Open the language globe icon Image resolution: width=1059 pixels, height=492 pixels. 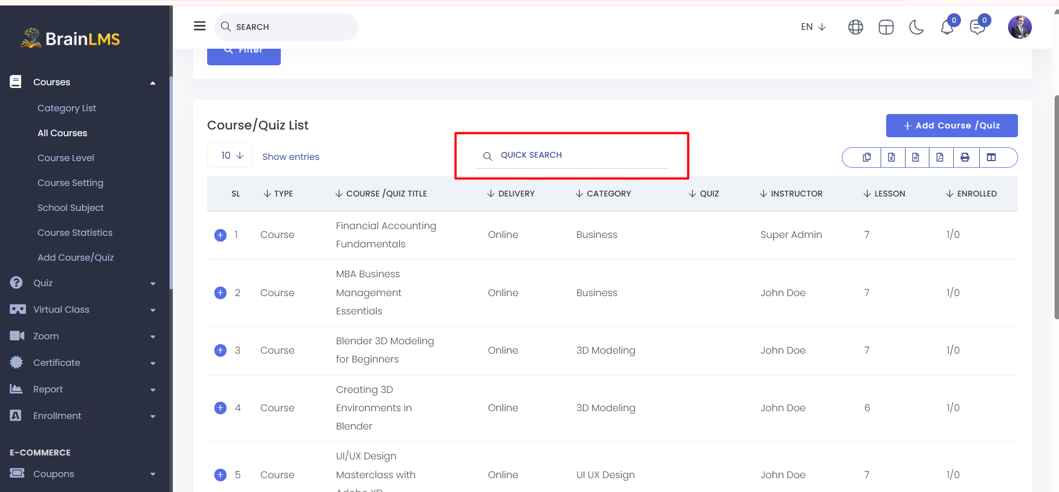click(x=856, y=27)
